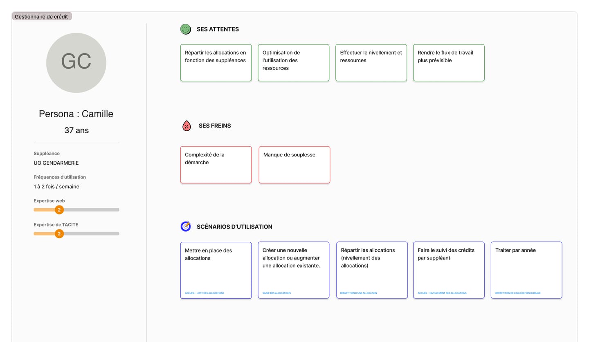
Task: Click the 'Créer une nouvelle allocation' scenario card
Action: tap(294, 270)
